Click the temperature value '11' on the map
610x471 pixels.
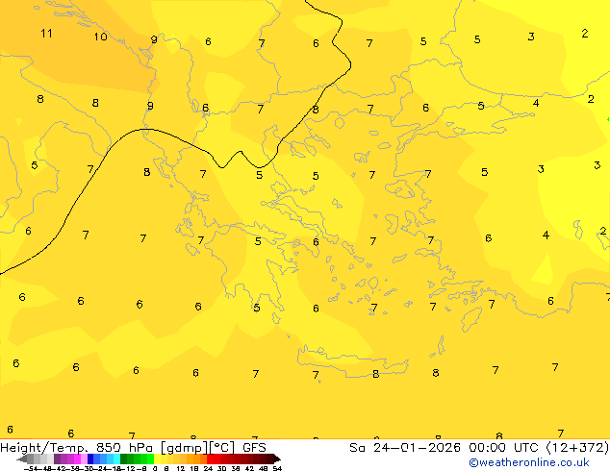pyautogui.click(x=46, y=34)
